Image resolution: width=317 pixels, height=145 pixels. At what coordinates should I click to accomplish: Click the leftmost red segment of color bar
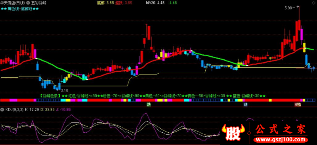(x=5, y=100)
